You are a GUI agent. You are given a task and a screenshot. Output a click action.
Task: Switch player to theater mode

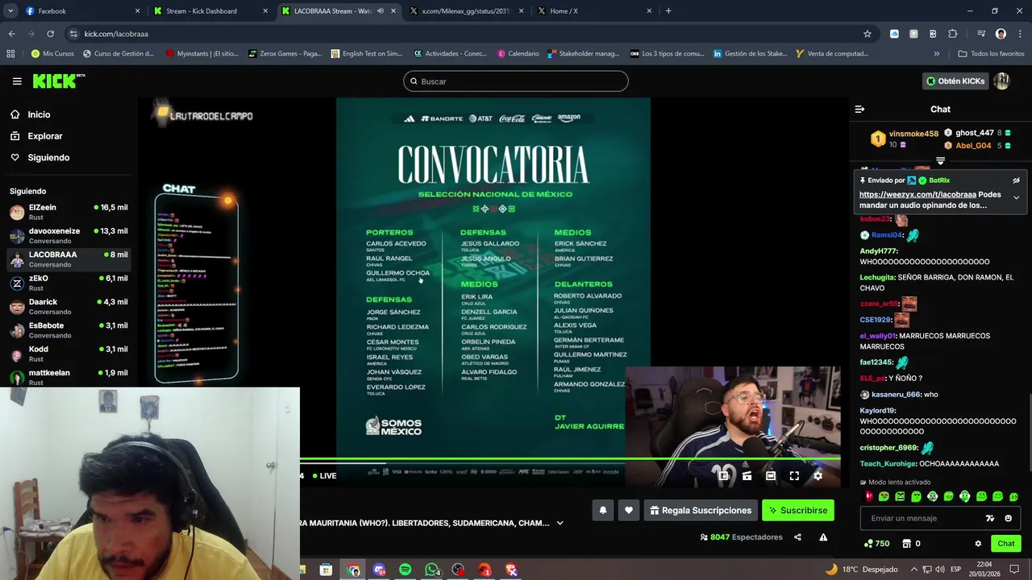tap(771, 476)
